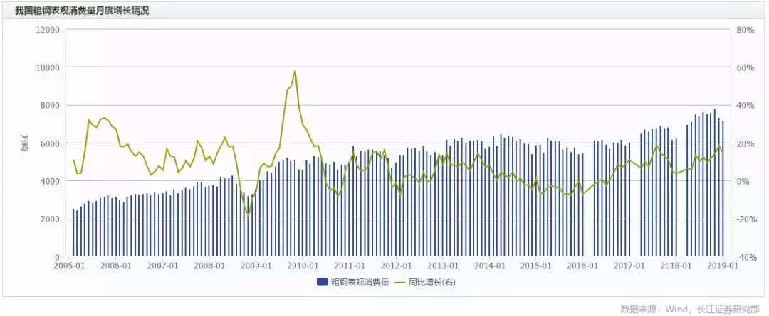The height and width of the screenshot is (316, 769).
Task: Click the -40% right axis label
Action: pos(746,257)
